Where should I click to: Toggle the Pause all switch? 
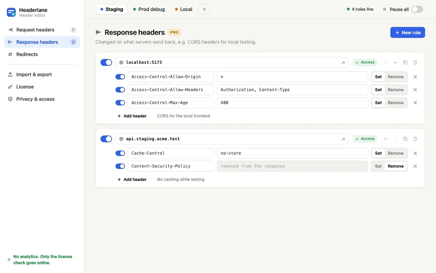[417, 9]
